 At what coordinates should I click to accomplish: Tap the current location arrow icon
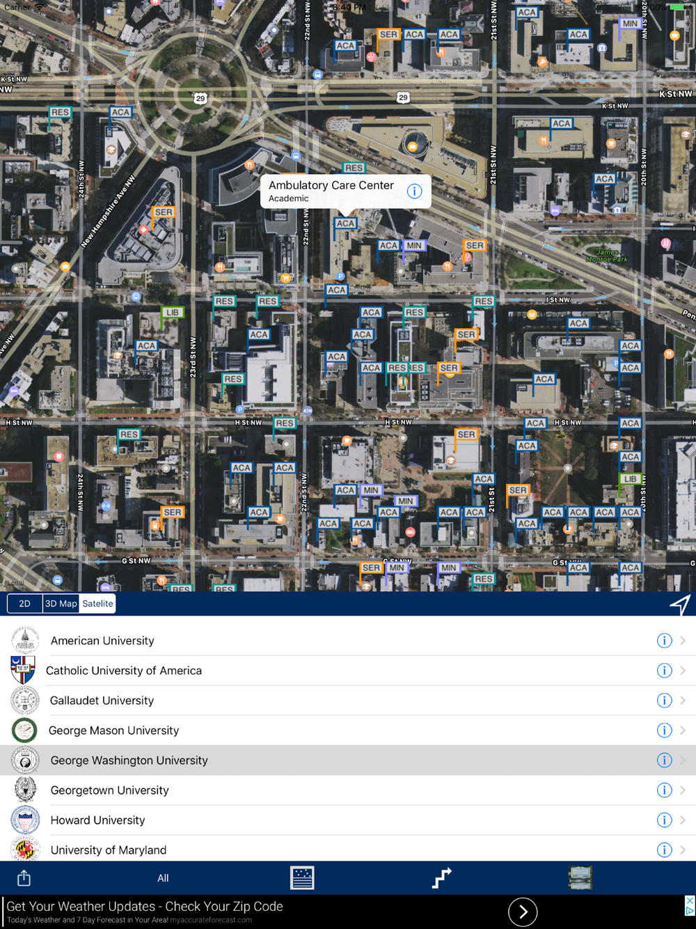click(680, 604)
